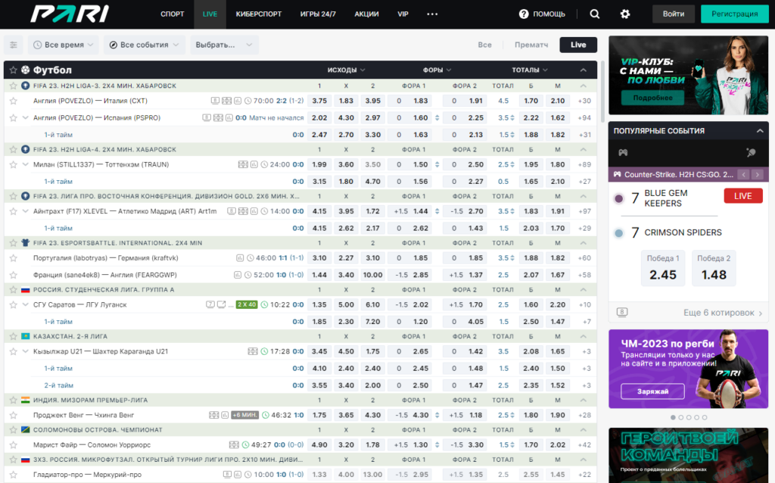Click the number icon below Crimson Spiders
Viewport: 775px width, 483px height.
click(x=622, y=312)
